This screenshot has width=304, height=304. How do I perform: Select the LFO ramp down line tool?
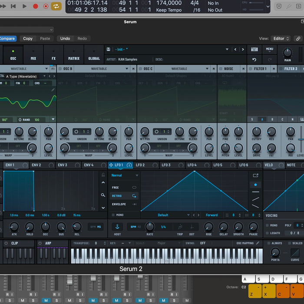pyautogui.click(x=255, y=206)
